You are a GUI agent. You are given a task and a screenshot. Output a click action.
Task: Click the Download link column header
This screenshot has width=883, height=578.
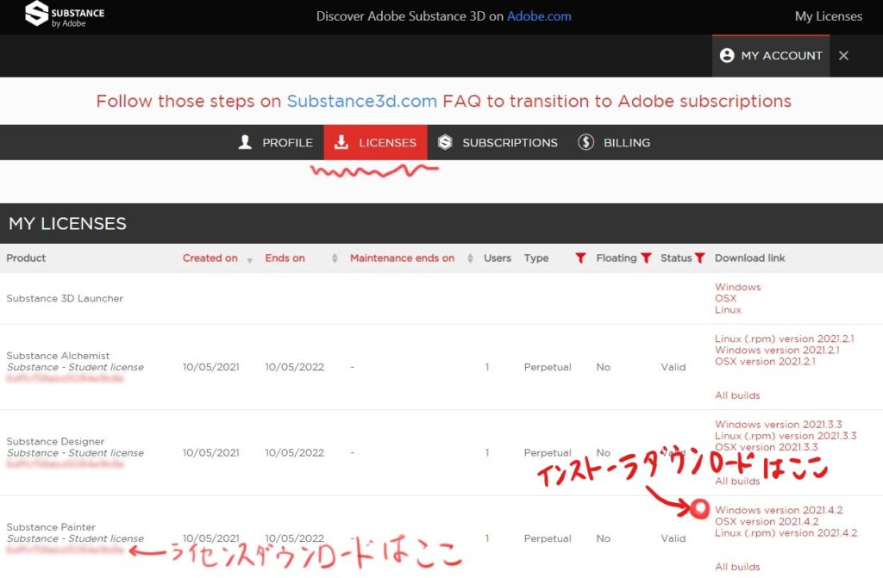point(749,258)
